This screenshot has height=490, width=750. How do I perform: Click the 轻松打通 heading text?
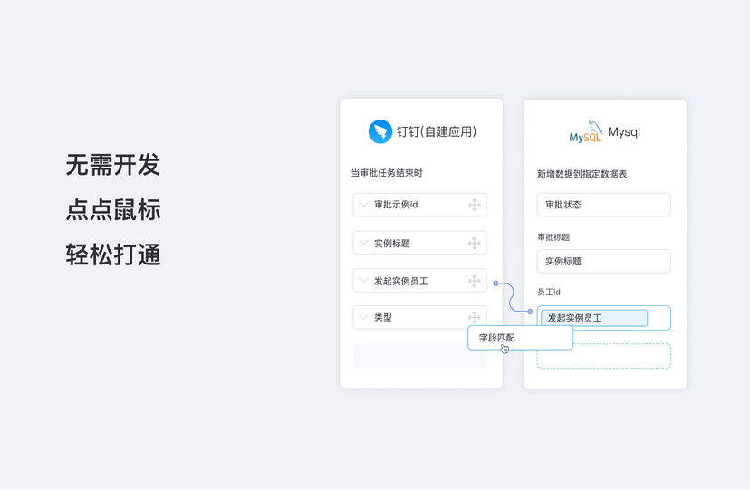[x=113, y=254]
